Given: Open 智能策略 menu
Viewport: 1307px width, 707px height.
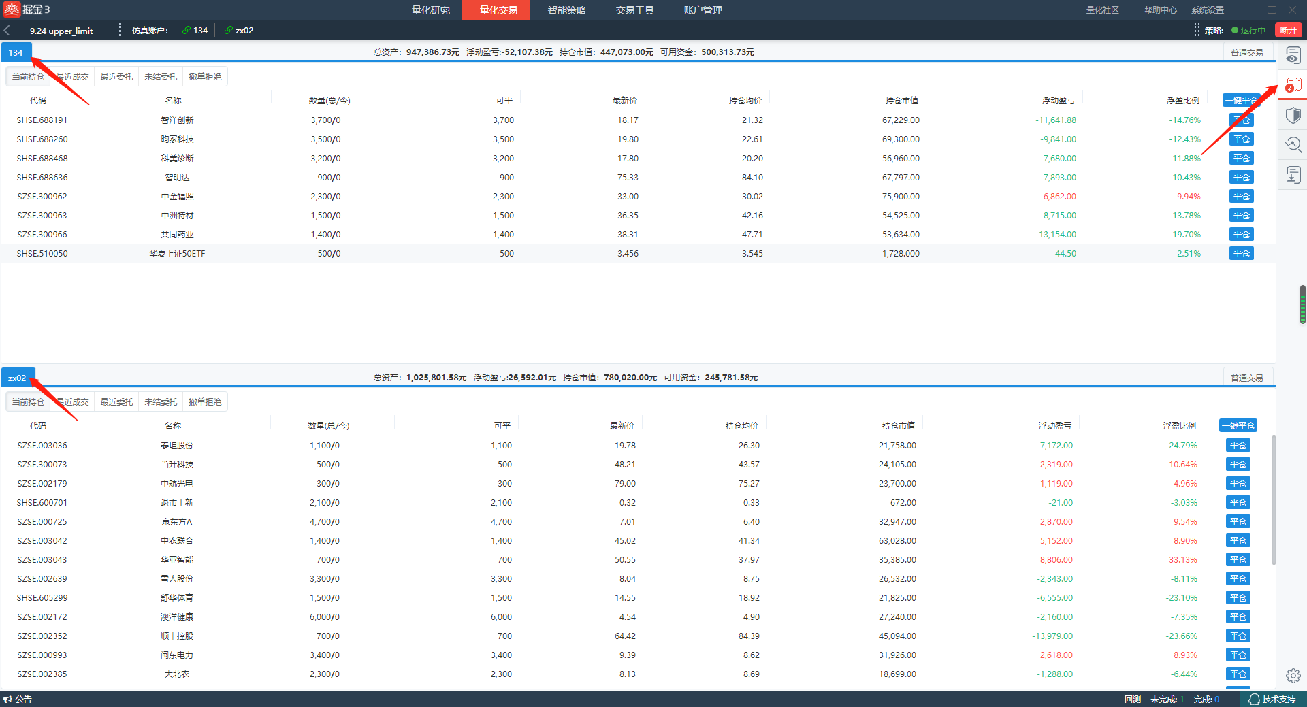Looking at the screenshot, I should (x=566, y=10).
